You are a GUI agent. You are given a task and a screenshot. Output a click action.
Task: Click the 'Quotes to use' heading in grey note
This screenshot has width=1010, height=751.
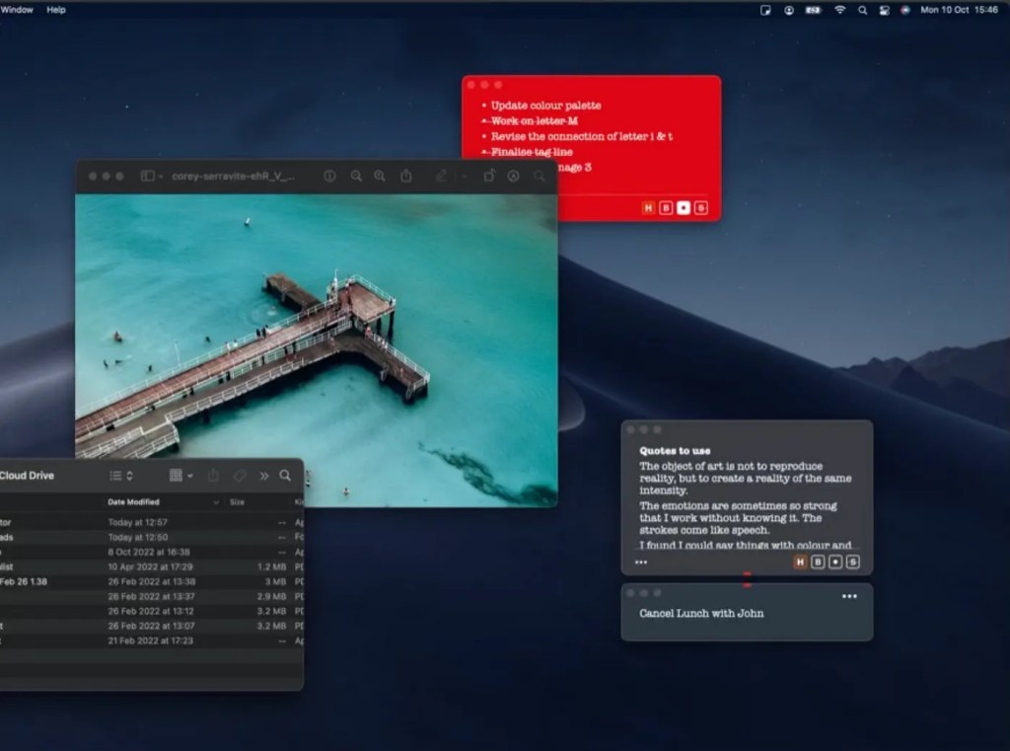pyautogui.click(x=675, y=451)
